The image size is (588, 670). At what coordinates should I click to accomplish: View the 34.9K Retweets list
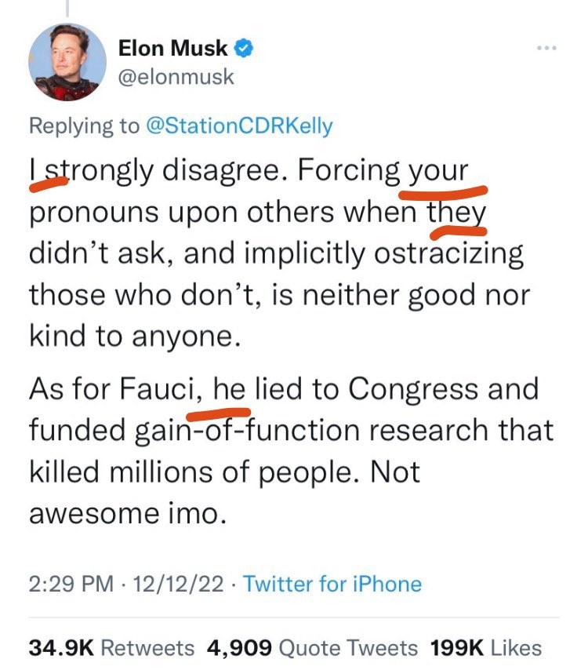111,647
